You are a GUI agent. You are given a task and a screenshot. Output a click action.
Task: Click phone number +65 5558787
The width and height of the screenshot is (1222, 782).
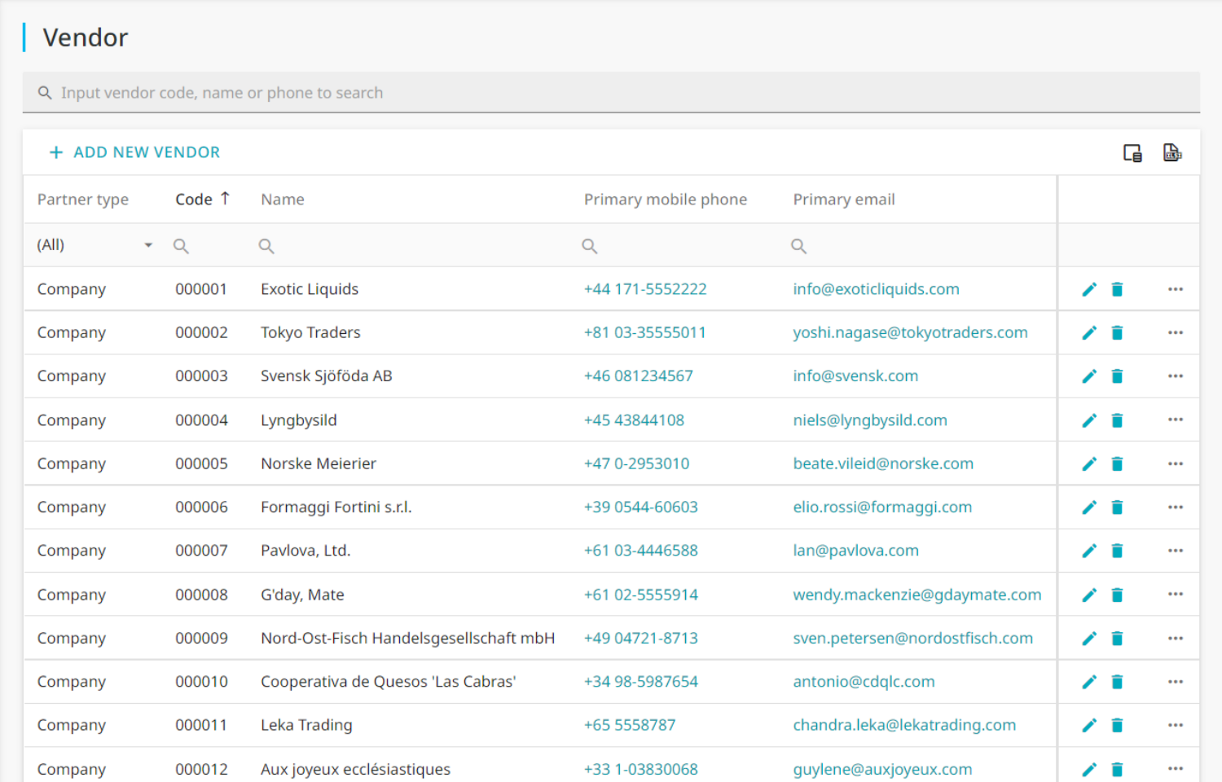coord(630,725)
